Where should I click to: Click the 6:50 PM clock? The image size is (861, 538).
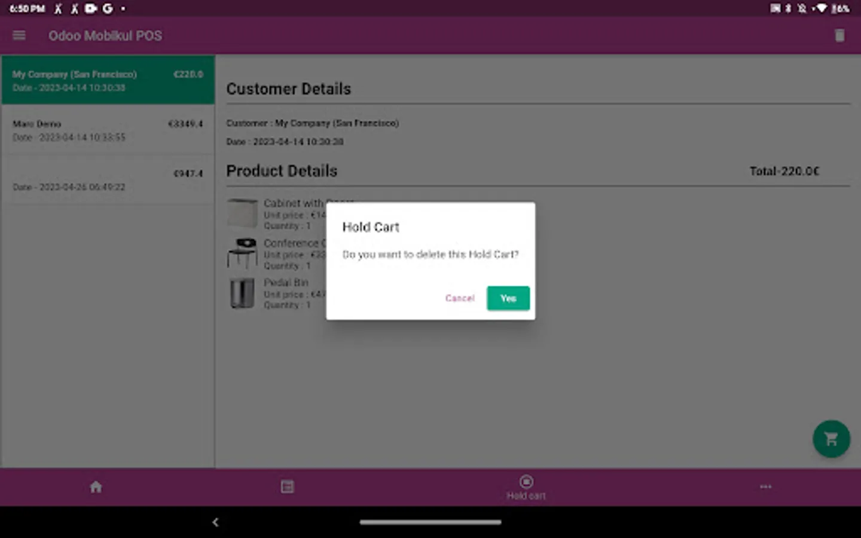[x=27, y=8]
